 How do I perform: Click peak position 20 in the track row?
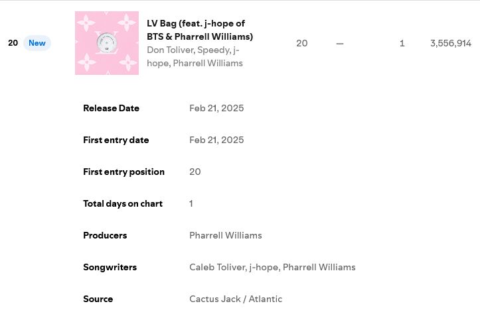pyautogui.click(x=301, y=43)
